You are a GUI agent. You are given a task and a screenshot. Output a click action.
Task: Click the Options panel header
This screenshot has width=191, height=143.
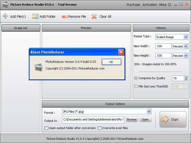[x=161, y=28]
